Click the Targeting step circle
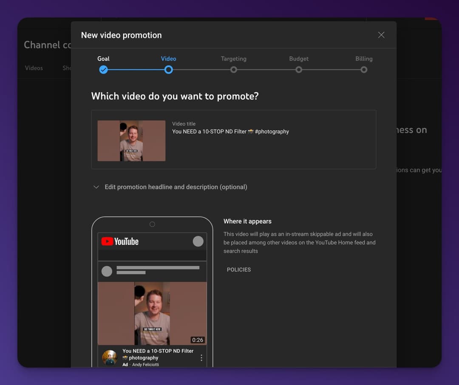459x385 pixels. click(233, 70)
